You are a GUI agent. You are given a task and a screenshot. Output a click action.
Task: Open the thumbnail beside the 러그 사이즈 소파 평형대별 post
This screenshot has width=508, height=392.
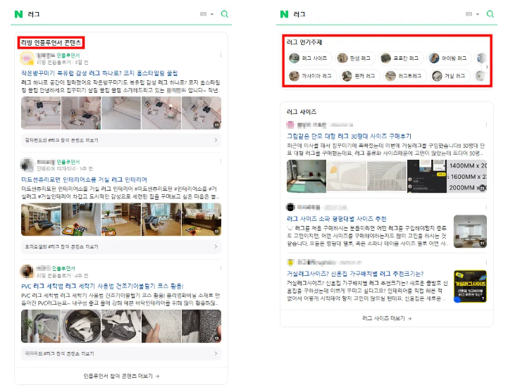click(470, 232)
